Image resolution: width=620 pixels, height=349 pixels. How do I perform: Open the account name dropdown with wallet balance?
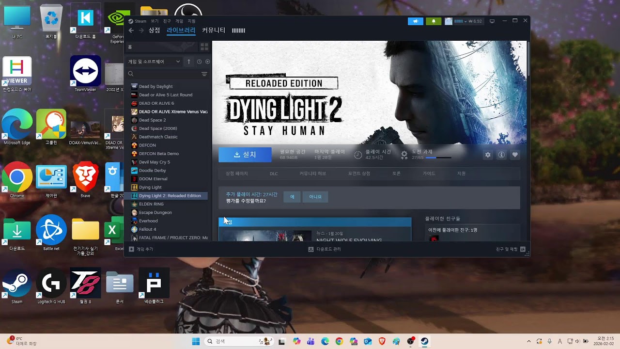point(464,21)
